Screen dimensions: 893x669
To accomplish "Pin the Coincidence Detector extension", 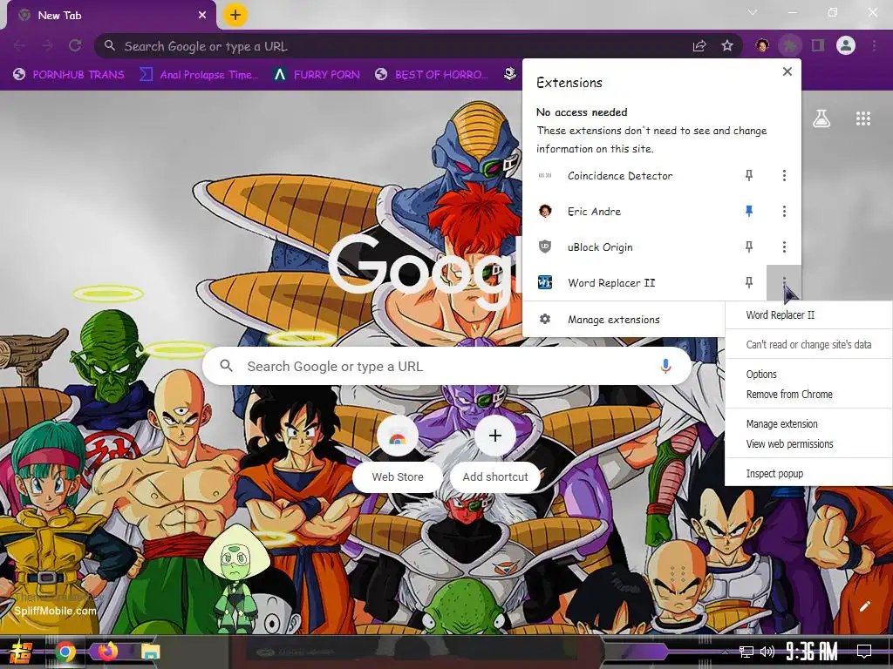I will point(749,176).
